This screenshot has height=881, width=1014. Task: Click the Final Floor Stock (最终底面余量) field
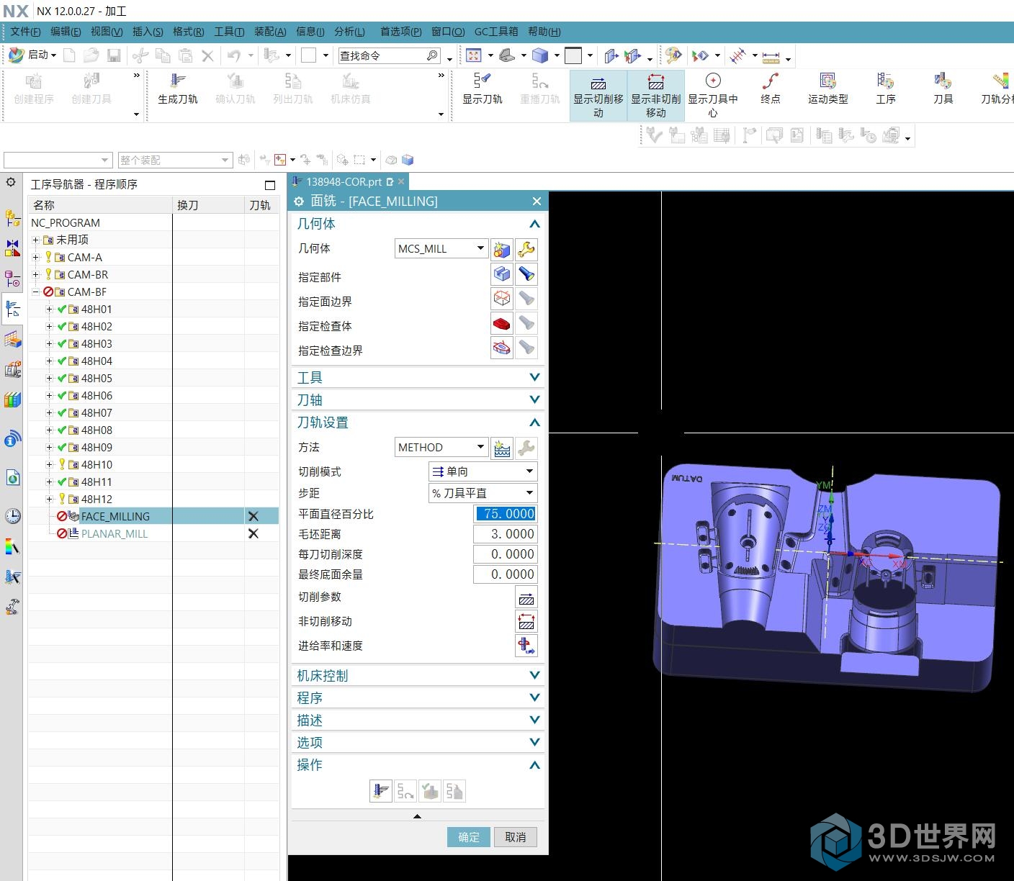(505, 574)
